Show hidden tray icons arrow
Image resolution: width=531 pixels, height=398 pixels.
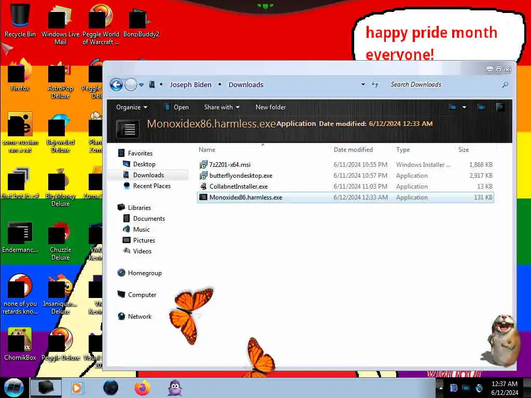click(441, 388)
